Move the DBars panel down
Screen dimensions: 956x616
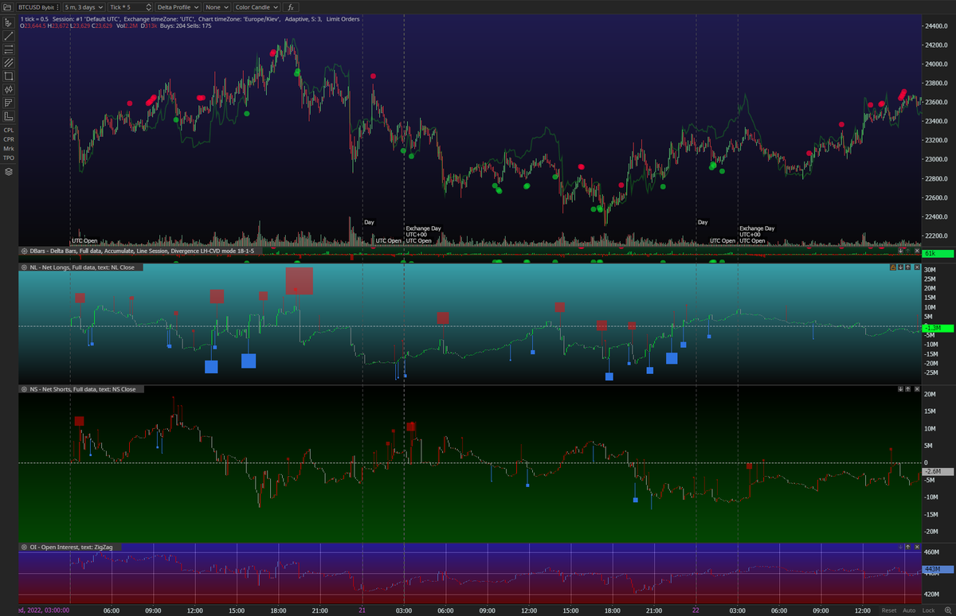(900, 251)
